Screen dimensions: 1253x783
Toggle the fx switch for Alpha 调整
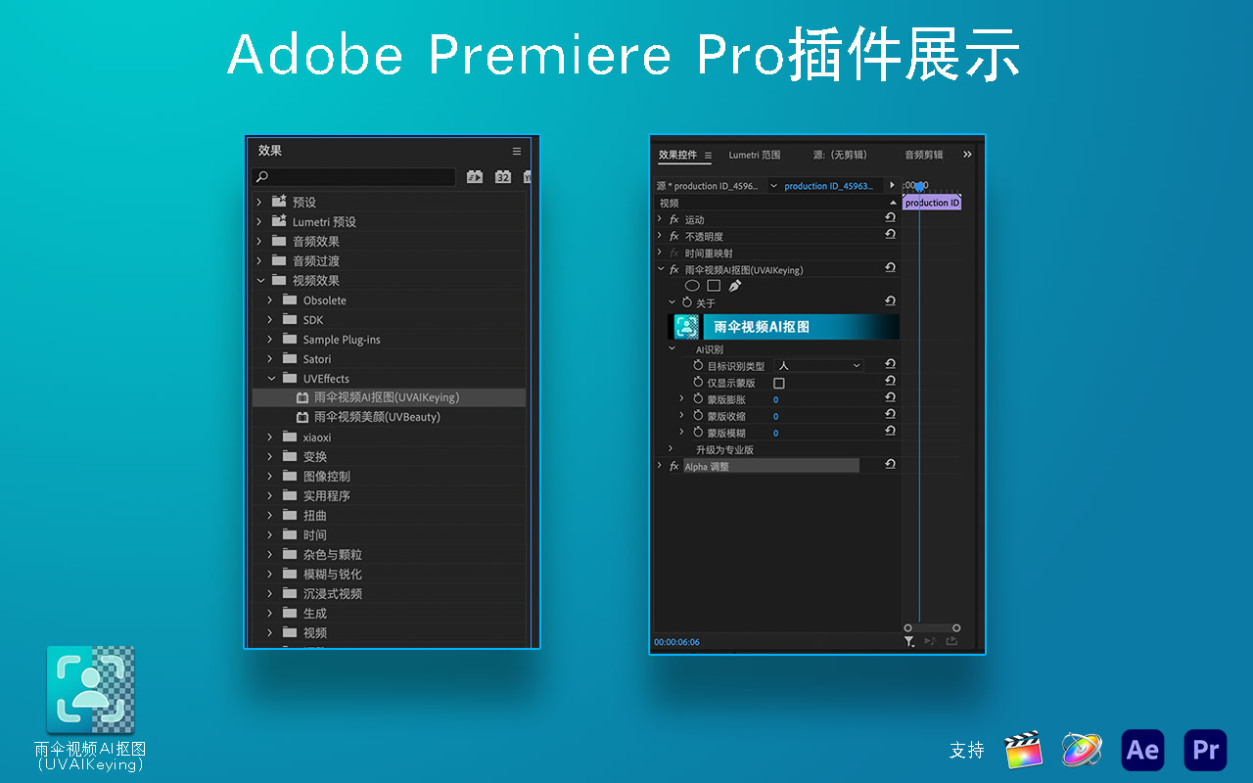coord(673,466)
